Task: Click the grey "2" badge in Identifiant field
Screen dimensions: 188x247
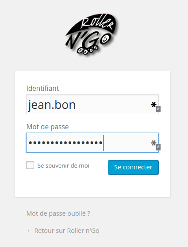Action: coord(158,109)
